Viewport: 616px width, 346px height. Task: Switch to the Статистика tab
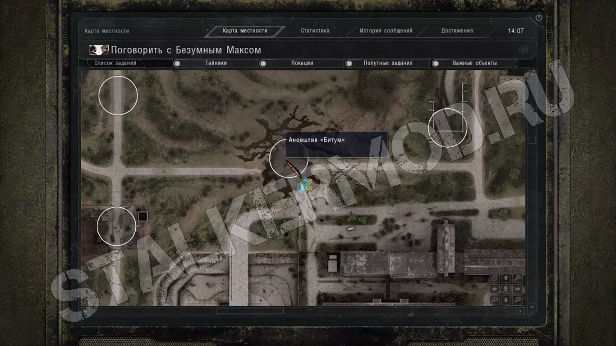pos(315,31)
